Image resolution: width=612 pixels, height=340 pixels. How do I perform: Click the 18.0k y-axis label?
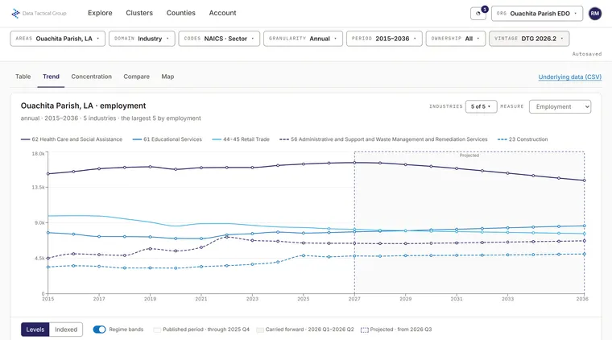tap(39, 154)
